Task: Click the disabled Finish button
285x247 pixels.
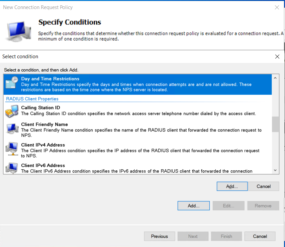Action: pyautogui.click(x=226, y=236)
